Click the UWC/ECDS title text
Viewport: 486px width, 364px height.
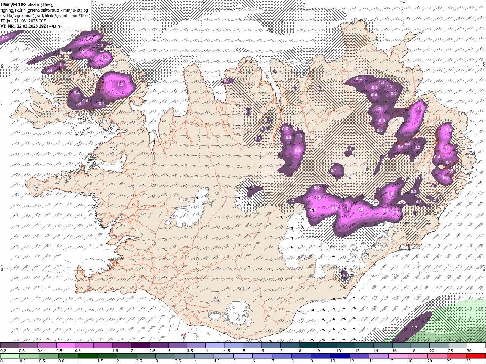pyautogui.click(x=13, y=5)
